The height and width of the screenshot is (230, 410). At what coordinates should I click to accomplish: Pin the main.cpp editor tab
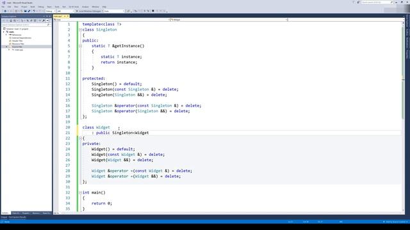[x=65, y=16]
